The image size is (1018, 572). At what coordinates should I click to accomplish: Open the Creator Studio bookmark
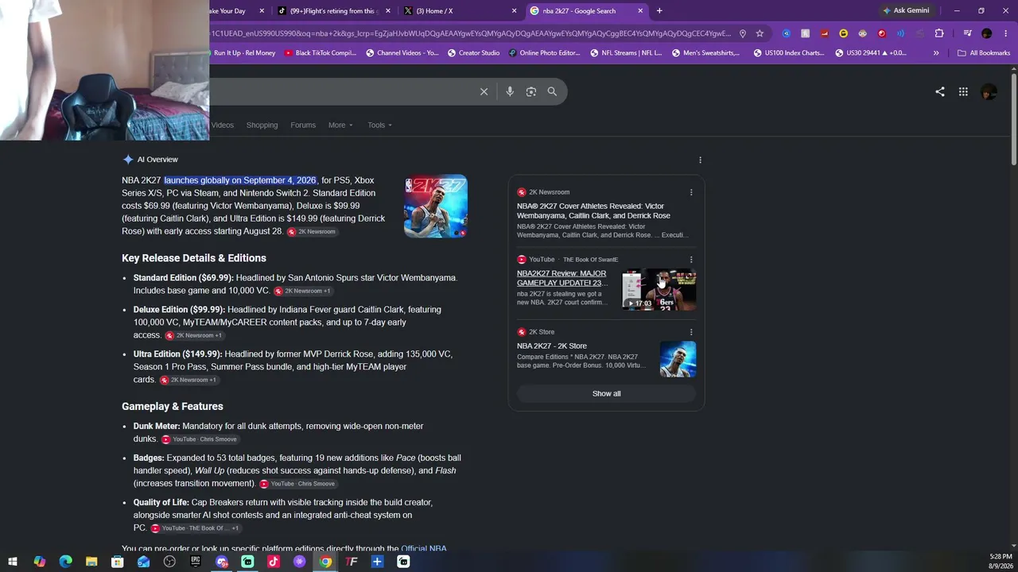(x=473, y=53)
